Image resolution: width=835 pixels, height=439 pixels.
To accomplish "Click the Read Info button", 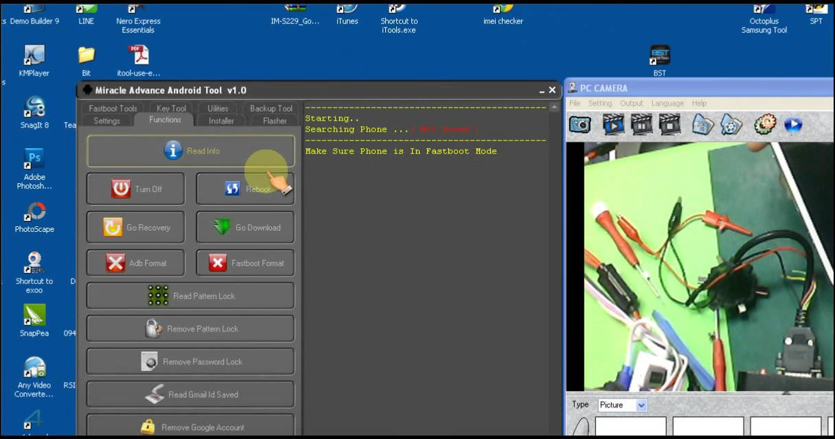I will [190, 151].
